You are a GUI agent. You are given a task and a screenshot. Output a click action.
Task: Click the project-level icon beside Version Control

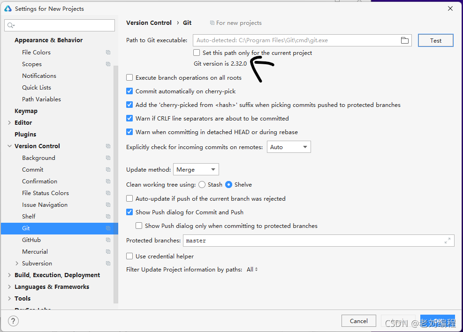click(x=108, y=146)
